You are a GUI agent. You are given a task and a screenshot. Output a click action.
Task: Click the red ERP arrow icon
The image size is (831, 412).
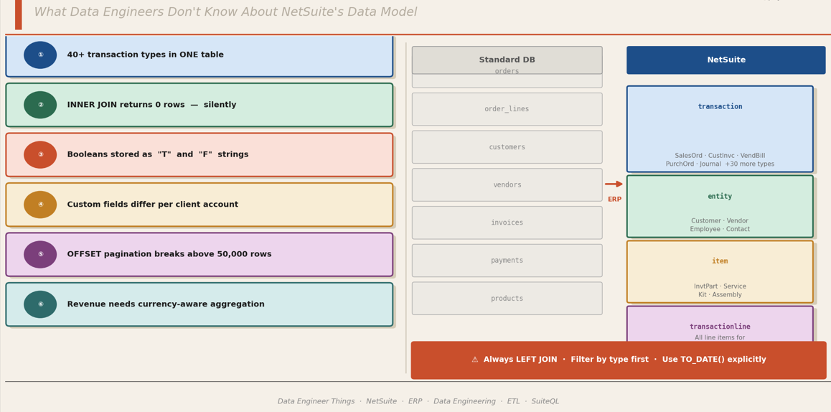pyautogui.click(x=614, y=184)
